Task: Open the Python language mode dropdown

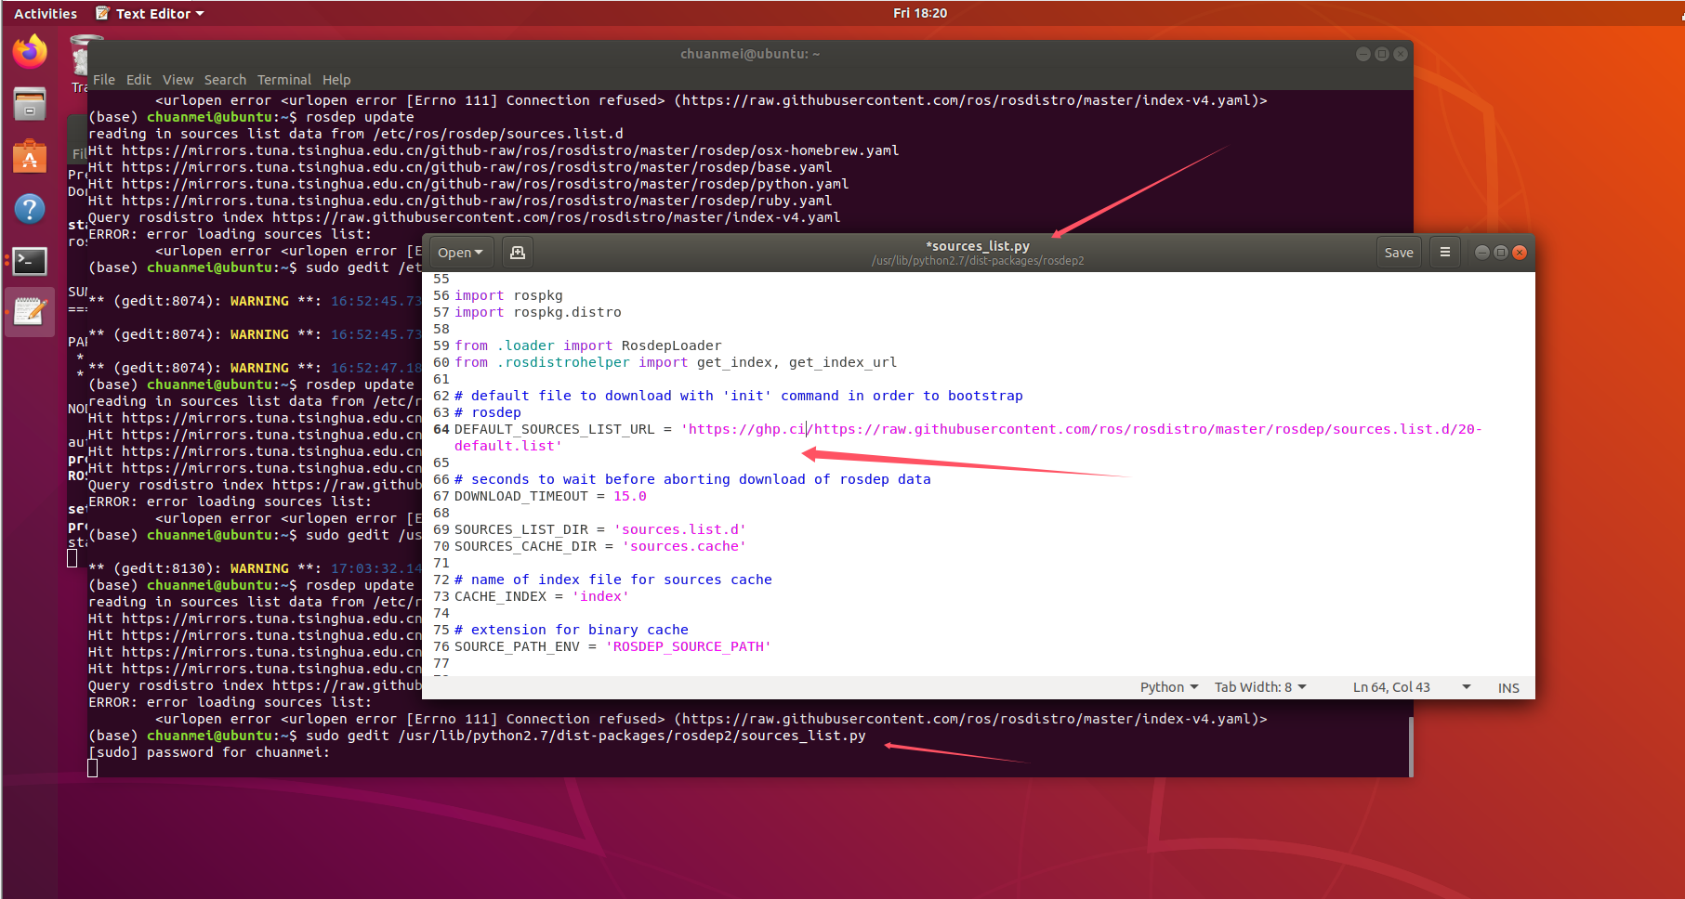Action: tap(1168, 686)
